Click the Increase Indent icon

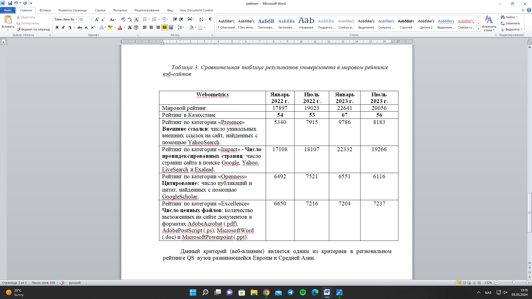[x=181, y=19]
